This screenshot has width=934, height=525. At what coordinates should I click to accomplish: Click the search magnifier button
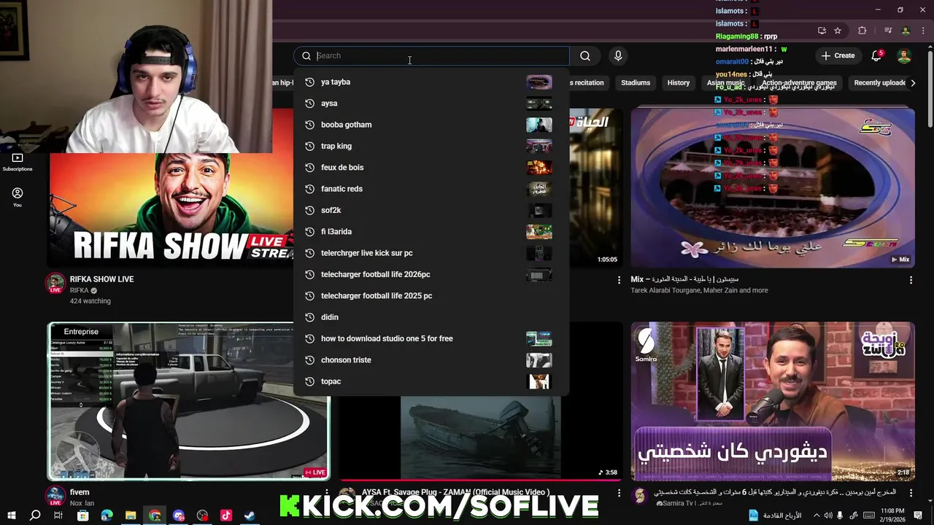pyautogui.click(x=585, y=56)
